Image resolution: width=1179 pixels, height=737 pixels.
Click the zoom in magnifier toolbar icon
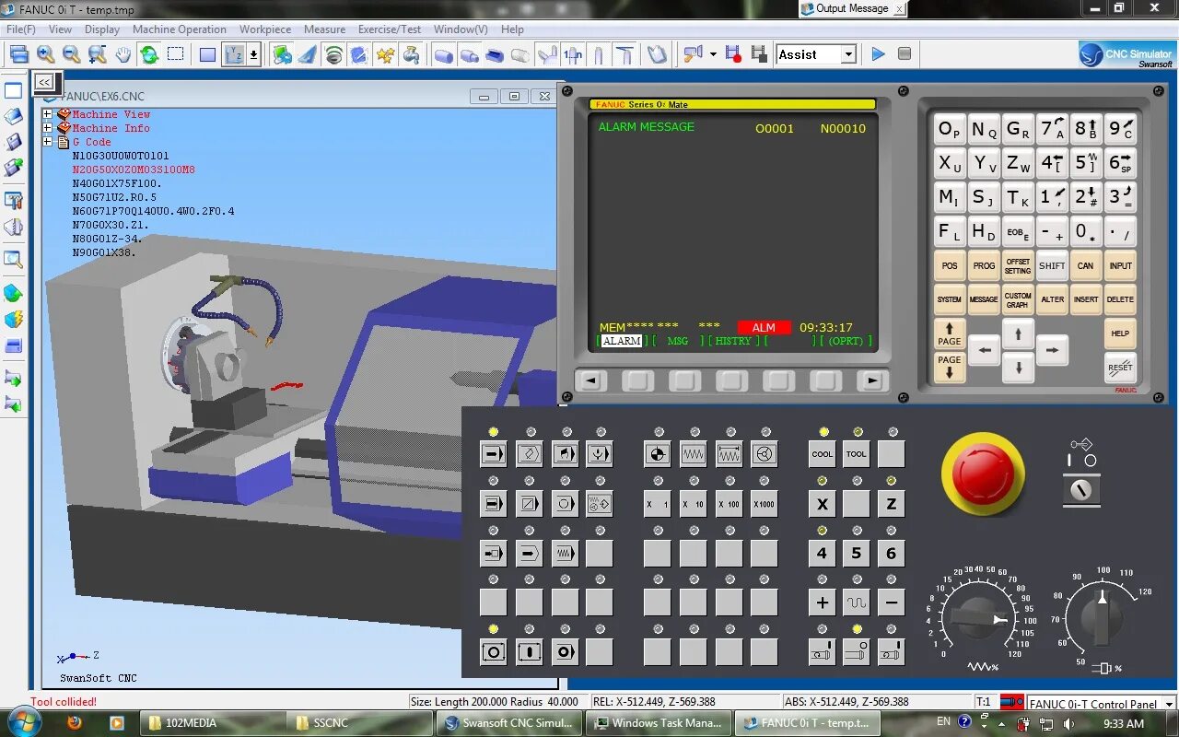coord(45,55)
